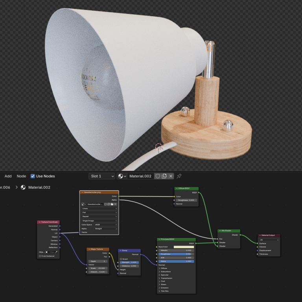Click the Roughness slider in Principled BSDF
The image size is (302, 302).
tap(176, 254)
